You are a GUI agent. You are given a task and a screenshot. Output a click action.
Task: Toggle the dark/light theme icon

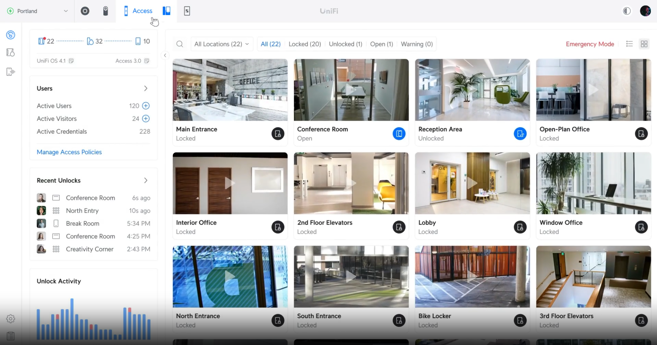(x=627, y=11)
